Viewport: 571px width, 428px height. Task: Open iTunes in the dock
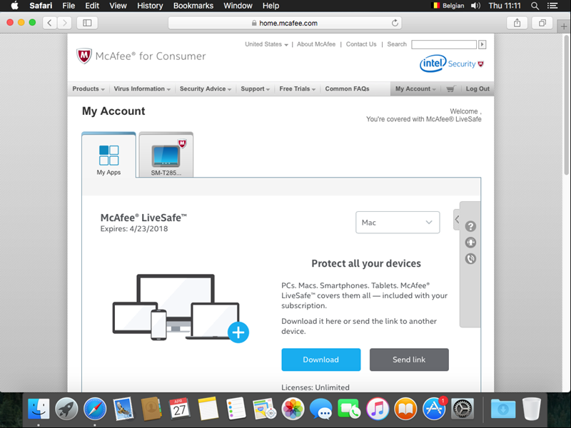(x=378, y=409)
